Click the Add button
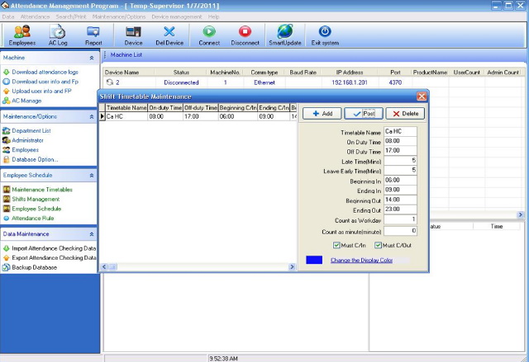The height and width of the screenshot is (362, 529). click(x=322, y=113)
